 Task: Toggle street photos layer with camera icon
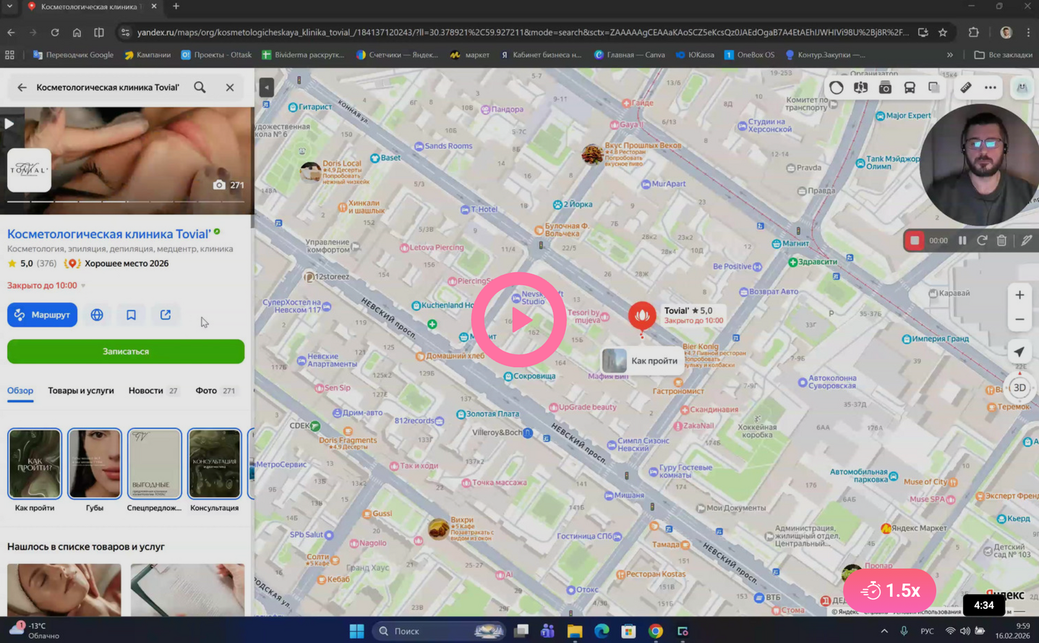point(885,88)
